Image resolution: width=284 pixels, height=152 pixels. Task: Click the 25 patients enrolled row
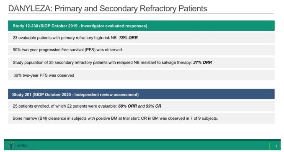click(x=141, y=106)
